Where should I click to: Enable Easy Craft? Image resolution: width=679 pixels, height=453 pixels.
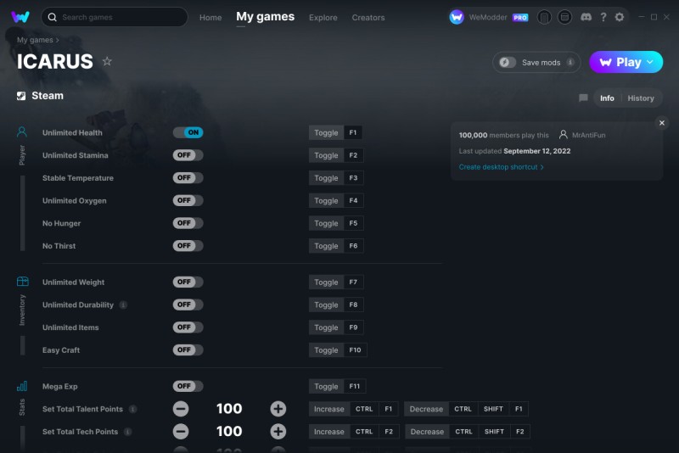click(x=188, y=350)
